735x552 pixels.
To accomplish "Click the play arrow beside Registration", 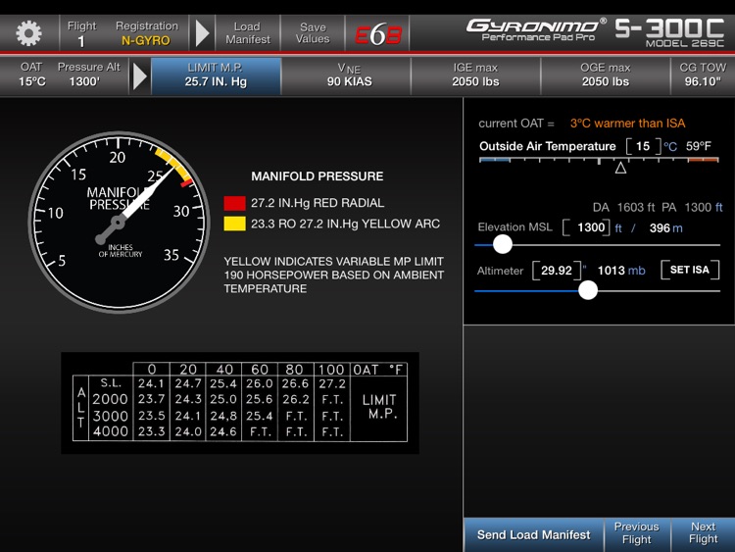I will [x=202, y=33].
